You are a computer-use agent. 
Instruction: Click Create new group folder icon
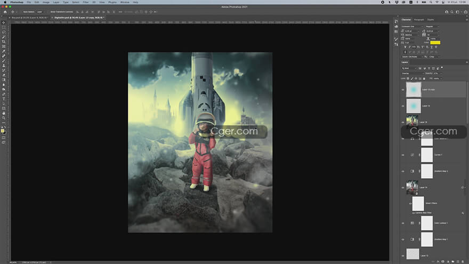(453, 262)
